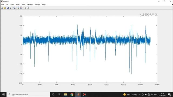Print the figure using the printer icon
The width and height of the screenshot is (173, 97).
[11, 8]
